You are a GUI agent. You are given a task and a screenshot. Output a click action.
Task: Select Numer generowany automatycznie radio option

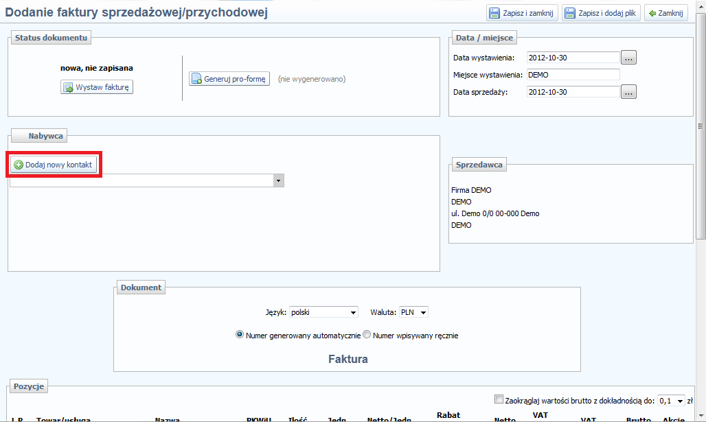click(240, 335)
